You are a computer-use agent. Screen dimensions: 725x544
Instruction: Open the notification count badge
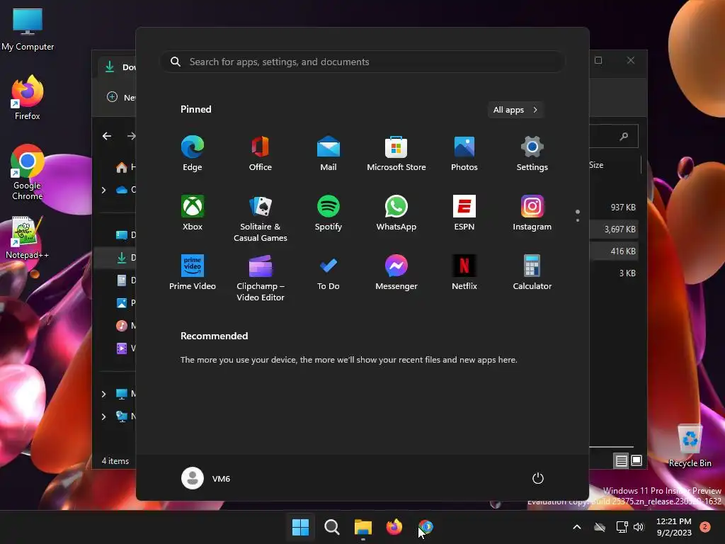click(x=704, y=527)
